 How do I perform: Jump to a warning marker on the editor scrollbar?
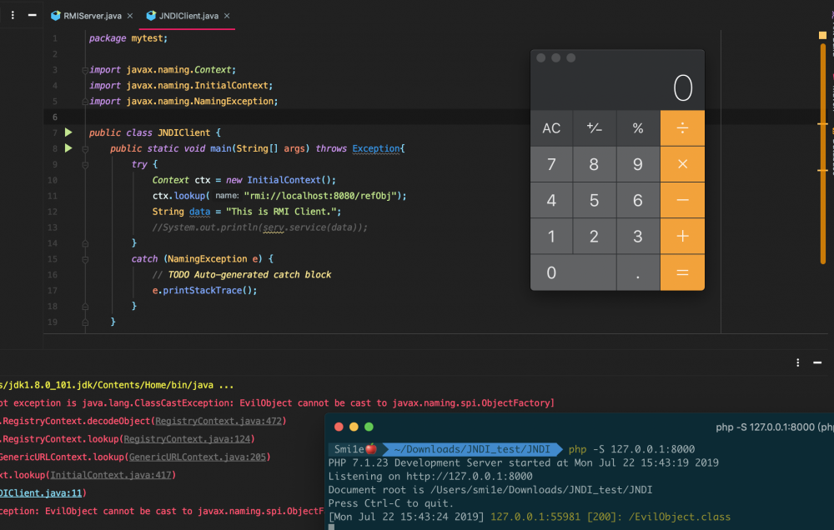coord(822,124)
